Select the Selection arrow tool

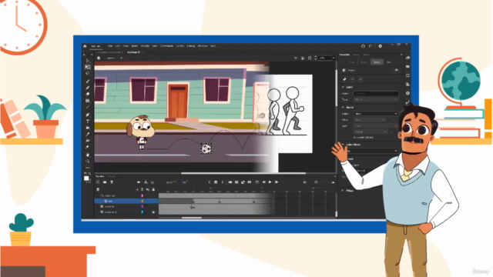88,60
